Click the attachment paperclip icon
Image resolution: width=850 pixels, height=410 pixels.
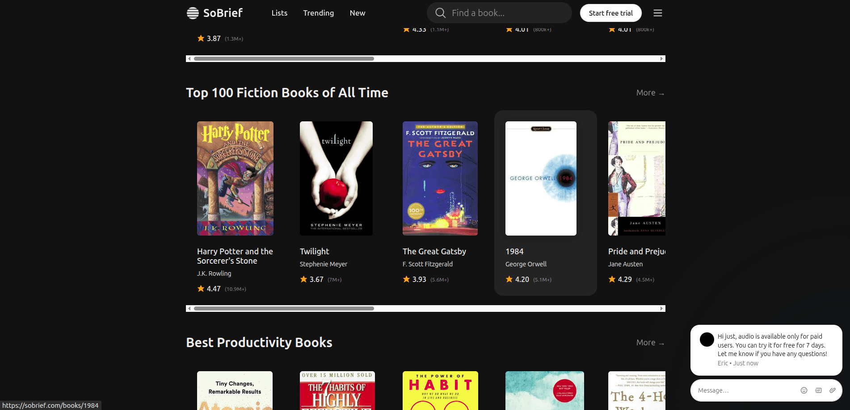click(x=833, y=390)
